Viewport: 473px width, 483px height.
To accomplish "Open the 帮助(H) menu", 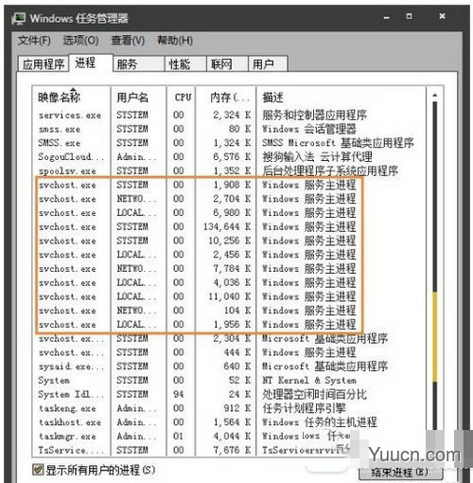I will pyautogui.click(x=175, y=41).
